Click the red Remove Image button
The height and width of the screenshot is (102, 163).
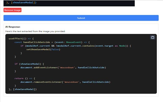[x=12, y=10]
